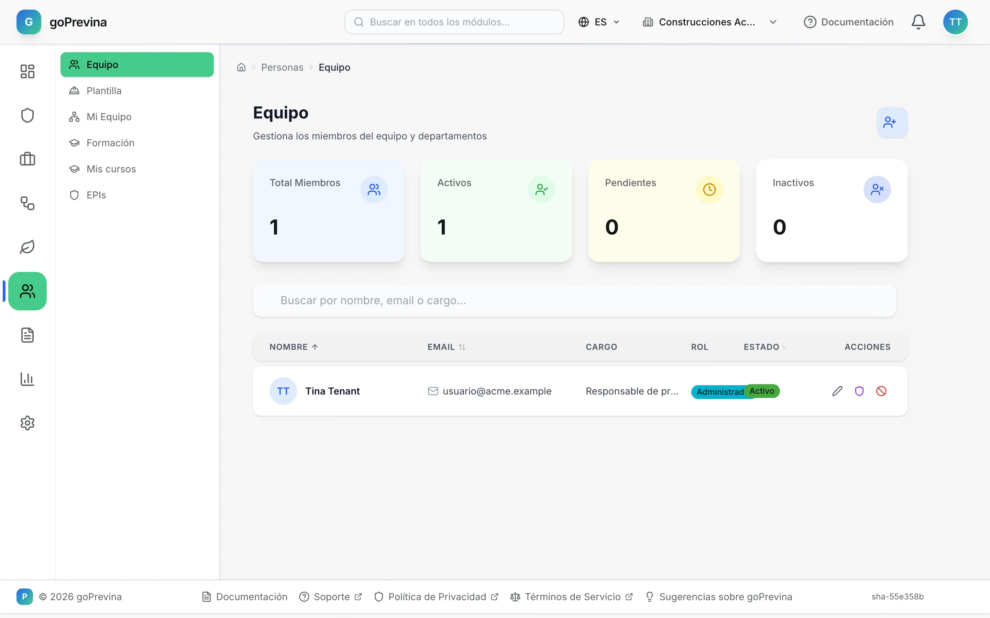Image resolution: width=990 pixels, height=618 pixels.
Task: Open the bar chart reports icon
Action: point(27,379)
